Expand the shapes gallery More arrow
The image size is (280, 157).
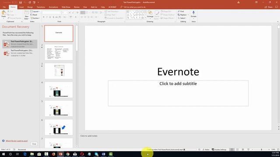pos(145,18)
